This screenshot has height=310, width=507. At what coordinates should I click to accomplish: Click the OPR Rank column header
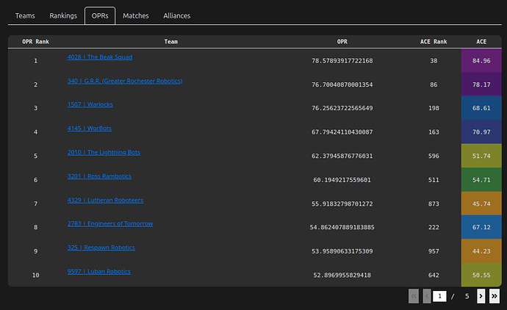pos(35,42)
